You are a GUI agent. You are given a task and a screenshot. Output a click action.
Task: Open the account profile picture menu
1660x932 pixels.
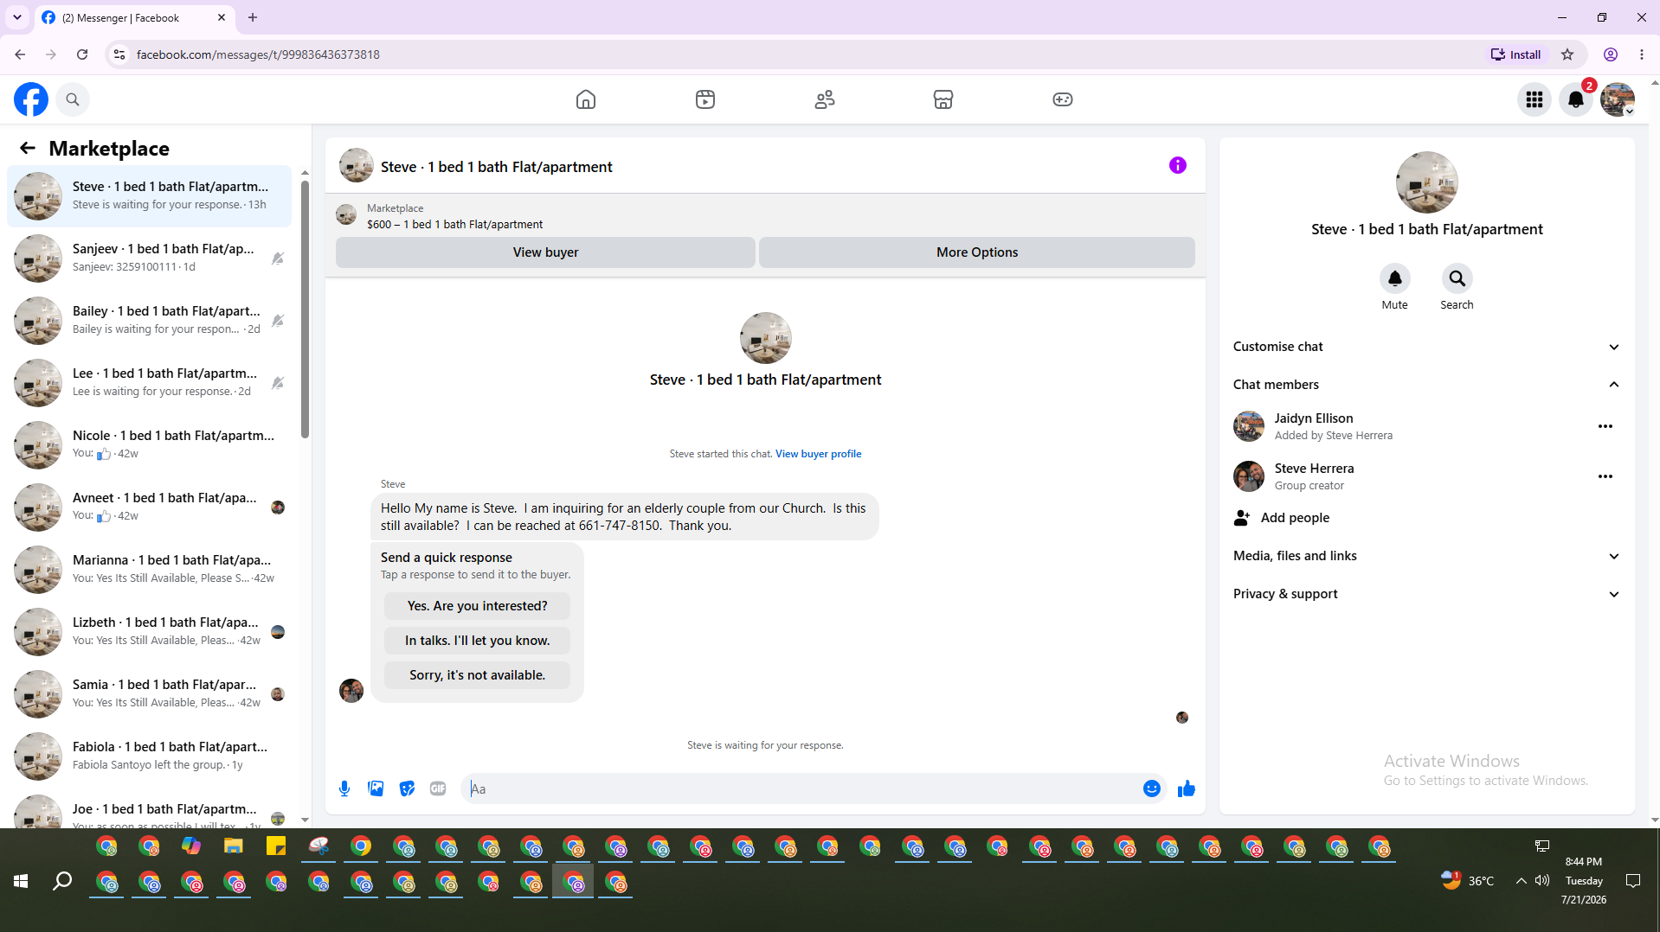pyautogui.click(x=1618, y=99)
